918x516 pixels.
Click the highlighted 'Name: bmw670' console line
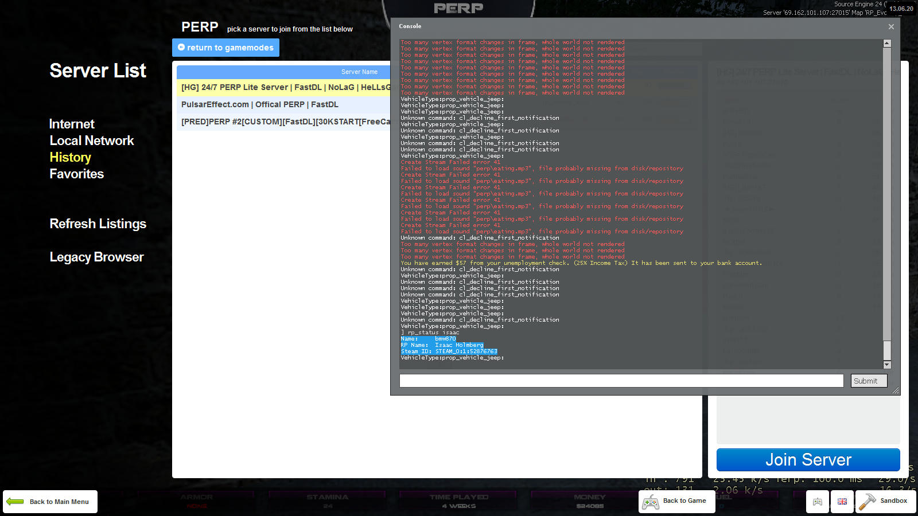pyautogui.click(x=428, y=339)
